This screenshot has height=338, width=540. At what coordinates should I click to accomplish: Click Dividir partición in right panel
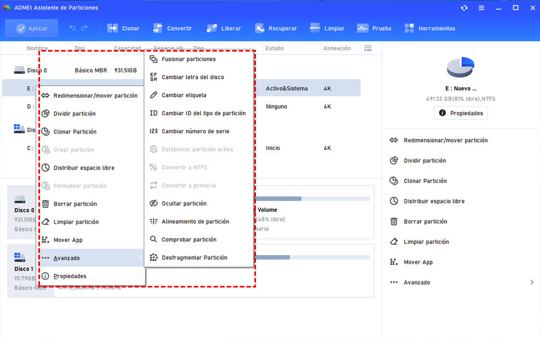[425, 161]
